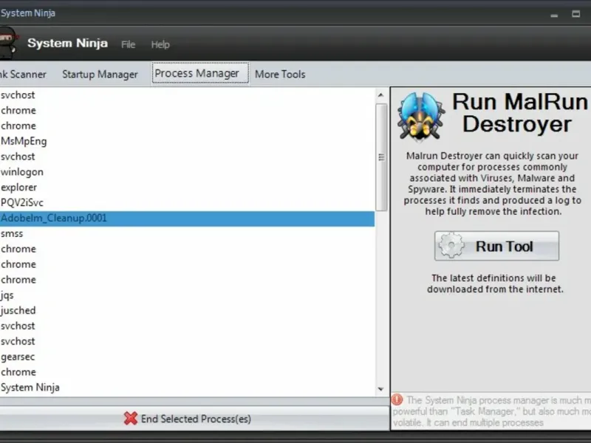591x443 pixels.
Task: Switch to the Startup Manager tab
Action: [100, 75]
